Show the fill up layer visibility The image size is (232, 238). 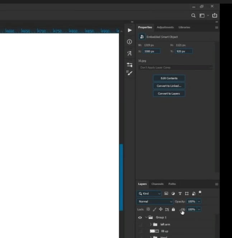coord(140,231)
